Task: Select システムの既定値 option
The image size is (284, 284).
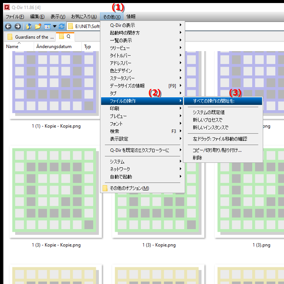Action: click(223, 112)
